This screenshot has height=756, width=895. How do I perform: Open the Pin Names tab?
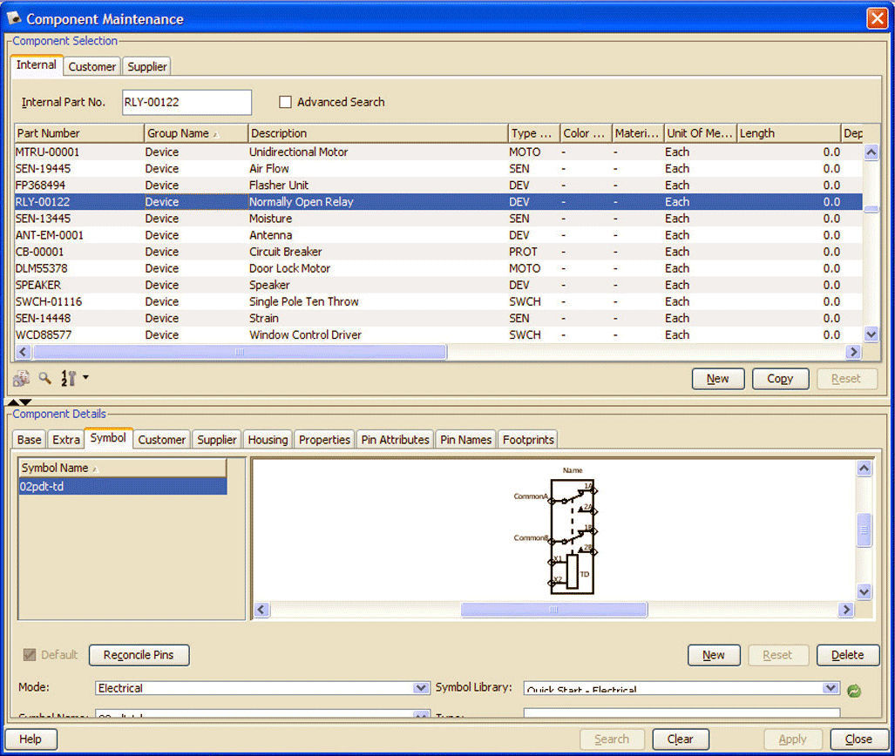(465, 439)
